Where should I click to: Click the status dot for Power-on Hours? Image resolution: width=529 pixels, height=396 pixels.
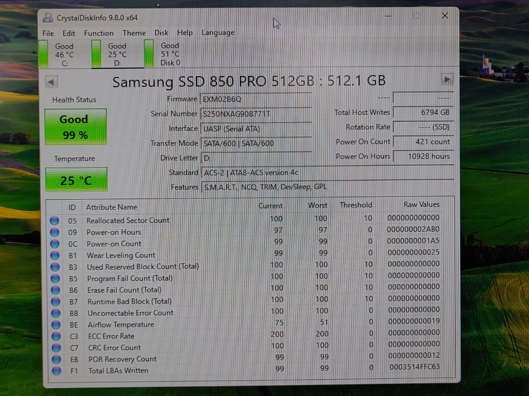pos(55,232)
